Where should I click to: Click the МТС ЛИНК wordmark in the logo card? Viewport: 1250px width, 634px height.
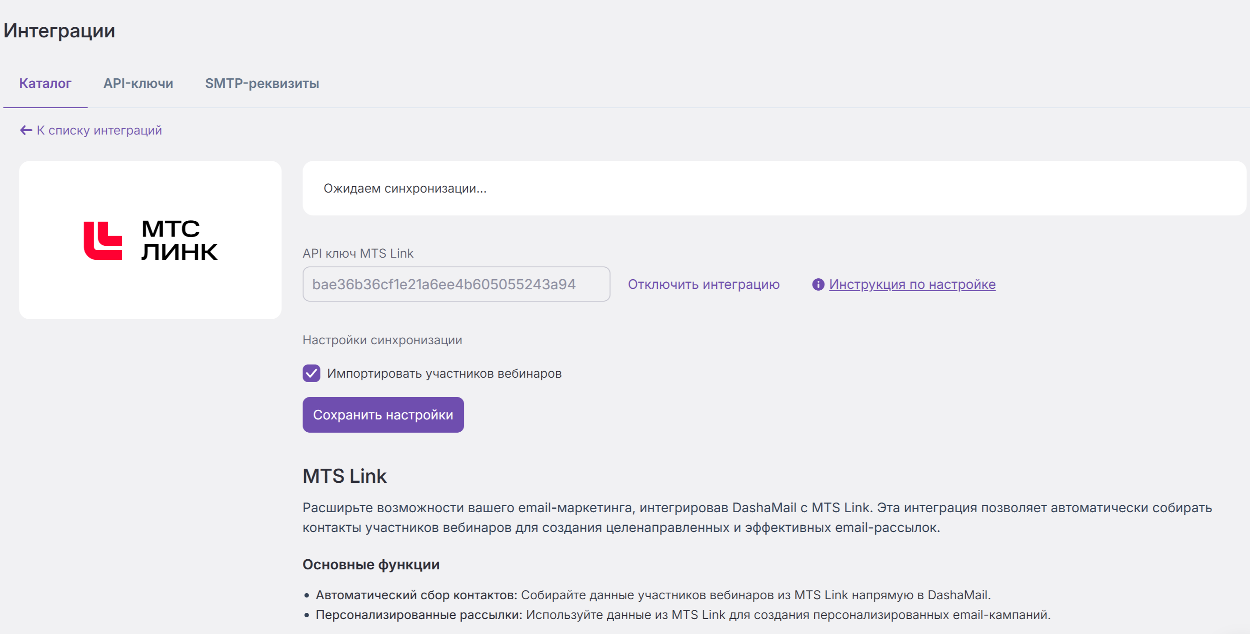point(179,240)
